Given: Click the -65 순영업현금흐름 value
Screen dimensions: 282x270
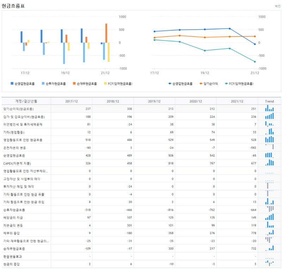Looking at the screenshot, I should click(254, 155).
